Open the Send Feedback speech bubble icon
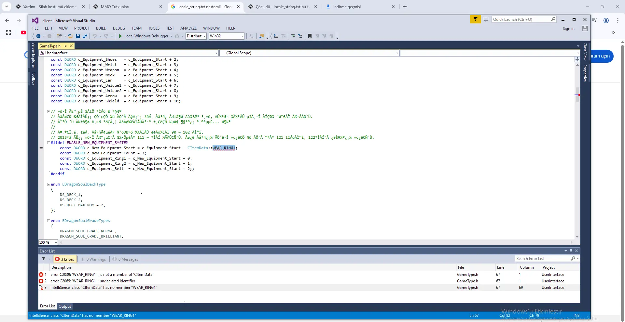625x322 pixels. click(x=486, y=19)
